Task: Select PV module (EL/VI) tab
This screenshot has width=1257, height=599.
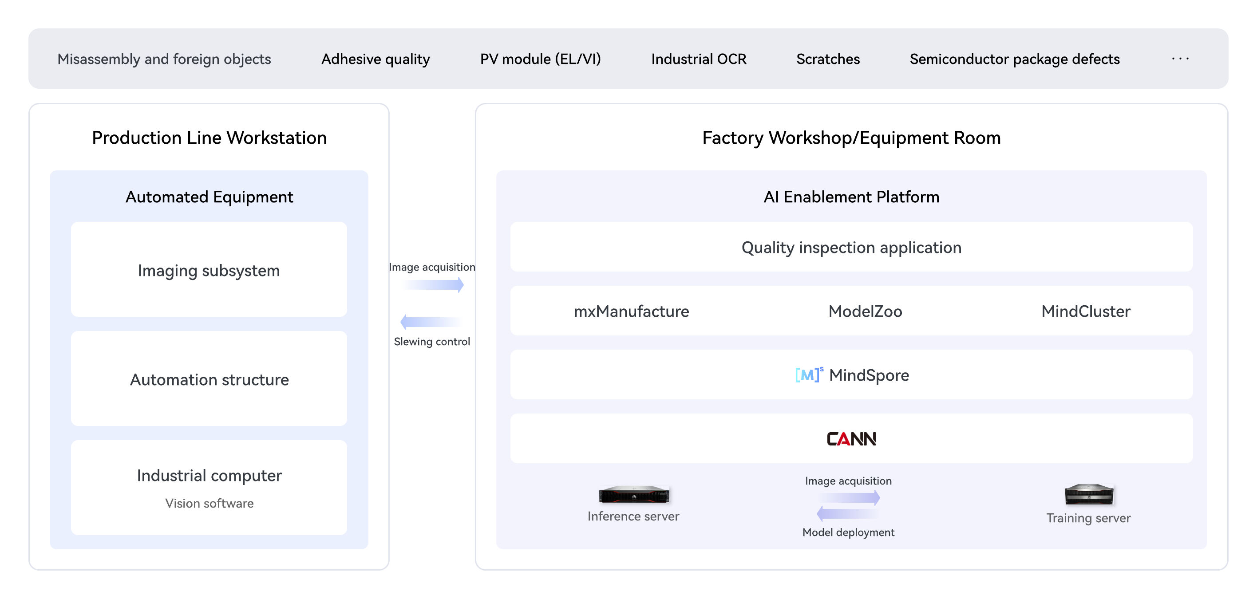Action: pos(540,59)
